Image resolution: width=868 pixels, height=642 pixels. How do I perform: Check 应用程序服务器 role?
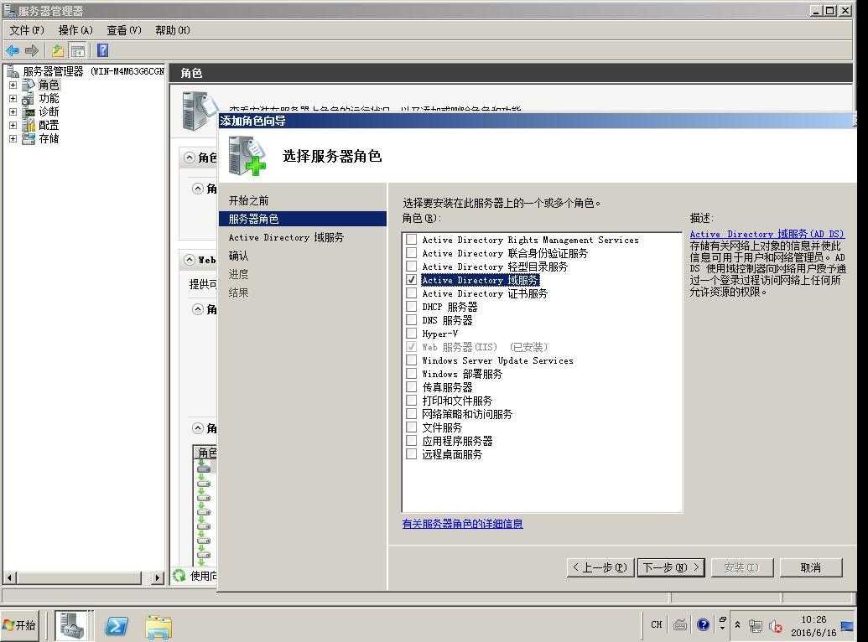(x=411, y=441)
